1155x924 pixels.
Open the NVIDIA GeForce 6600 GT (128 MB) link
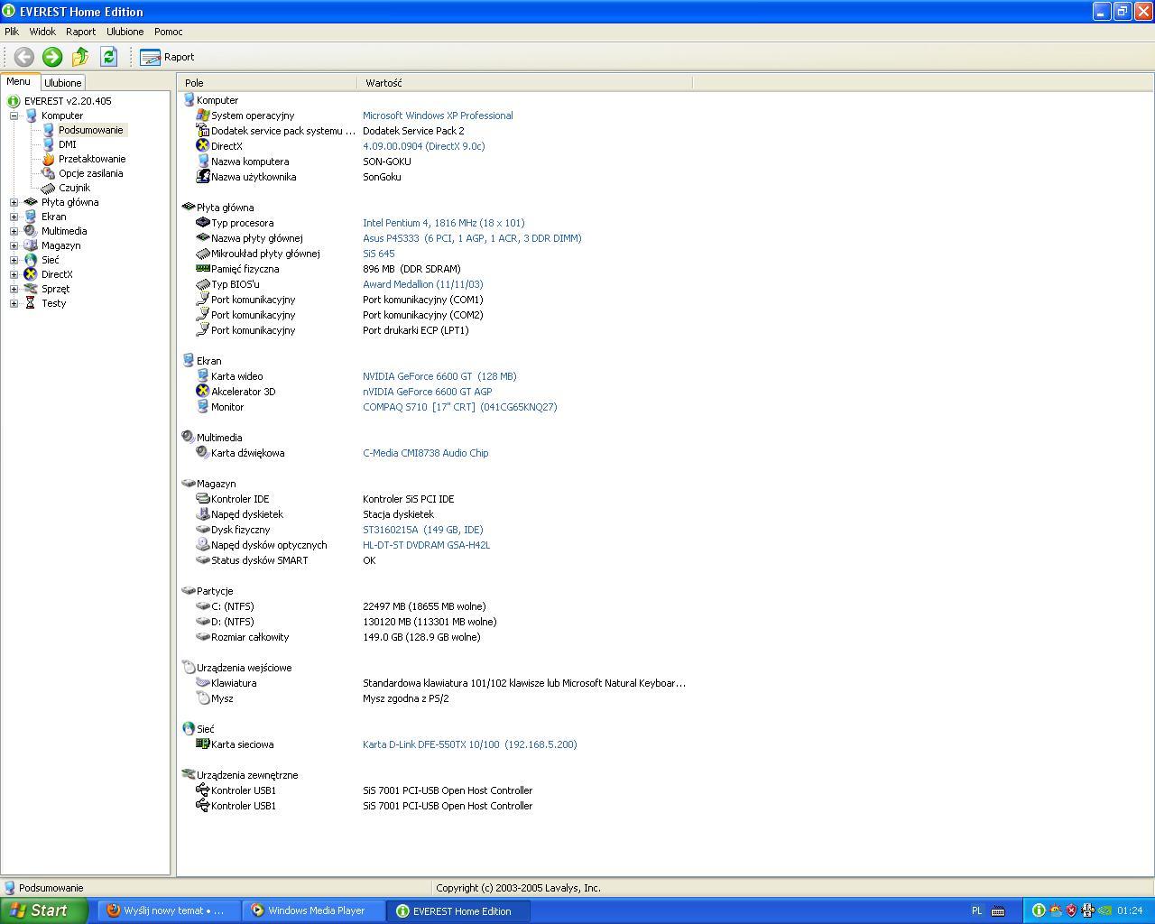[439, 376]
